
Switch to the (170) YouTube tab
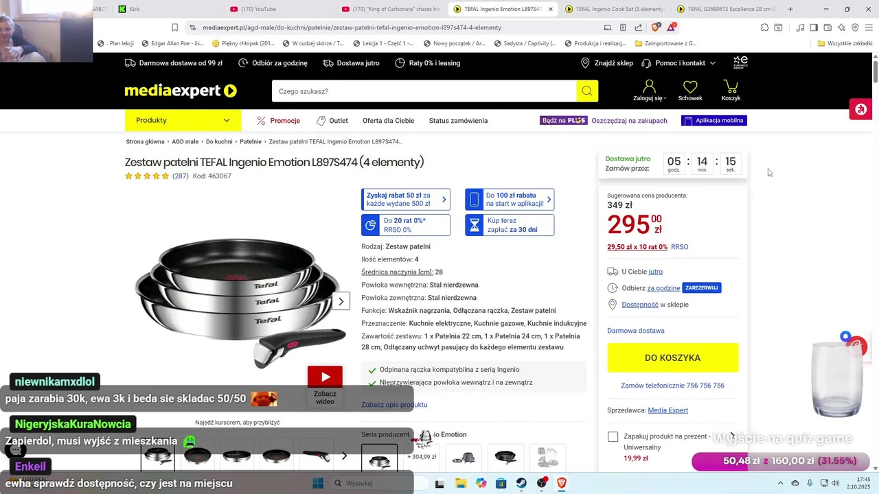click(278, 9)
